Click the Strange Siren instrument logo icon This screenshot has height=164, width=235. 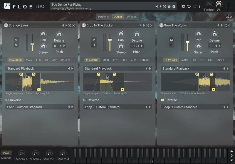pyautogui.click(x=6, y=25)
